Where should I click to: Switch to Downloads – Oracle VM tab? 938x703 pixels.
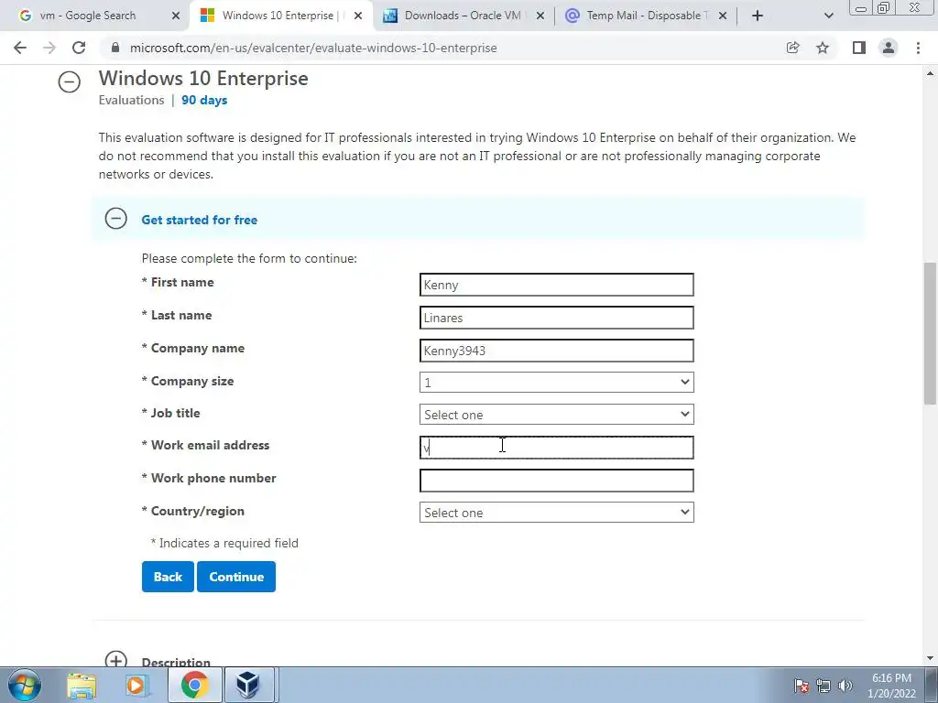point(462,16)
